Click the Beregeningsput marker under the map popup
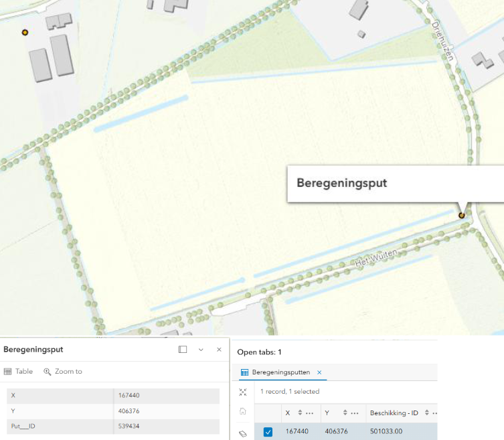 click(x=461, y=215)
